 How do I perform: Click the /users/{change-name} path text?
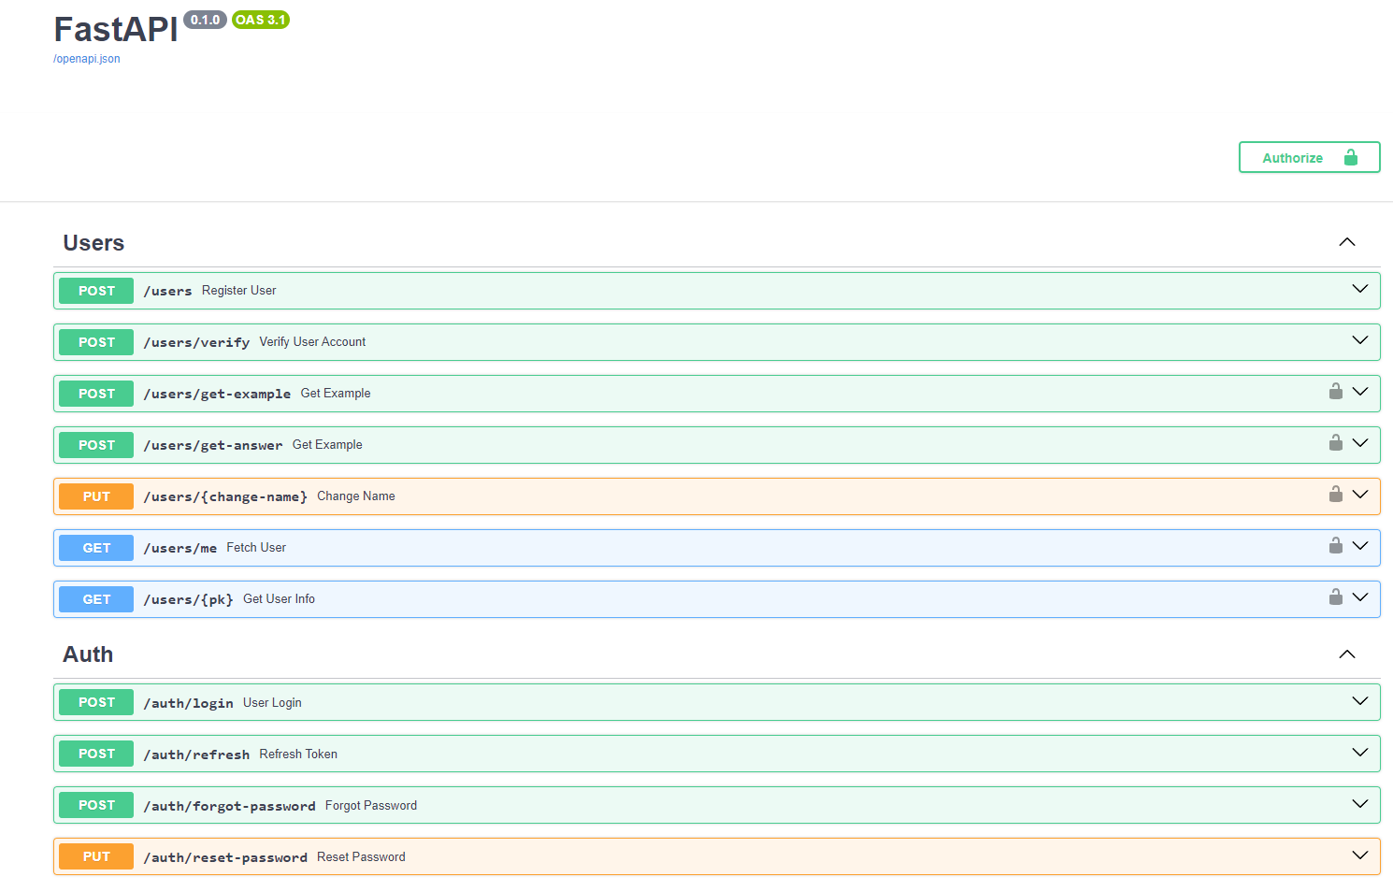click(x=225, y=496)
